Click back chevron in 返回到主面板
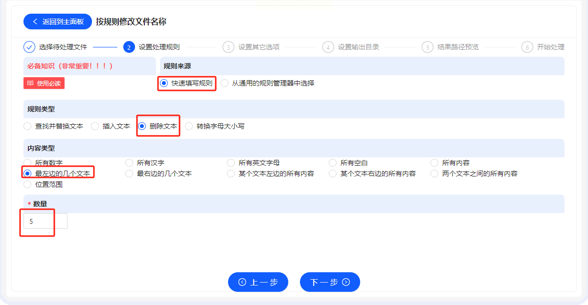The height and width of the screenshot is (305, 588). (35, 22)
